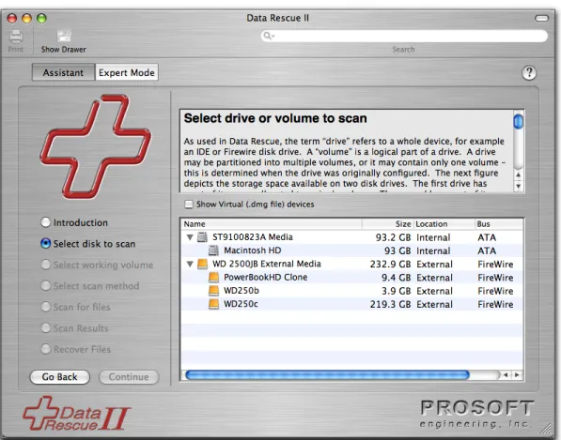The image size is (561, 440).
Task: Click the description scroll down arrow
Action: coord(518,186)
